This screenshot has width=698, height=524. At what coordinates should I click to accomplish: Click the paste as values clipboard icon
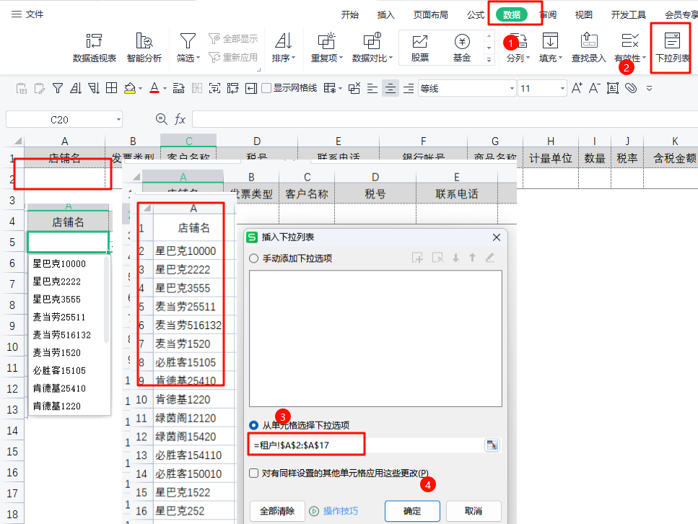[22, 88]
